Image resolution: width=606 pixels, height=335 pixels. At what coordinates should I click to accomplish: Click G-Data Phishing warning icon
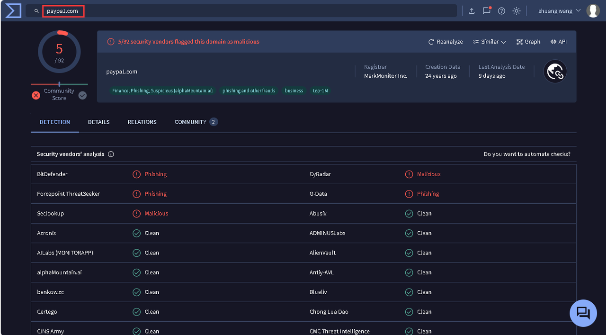[x=409, y=194]
